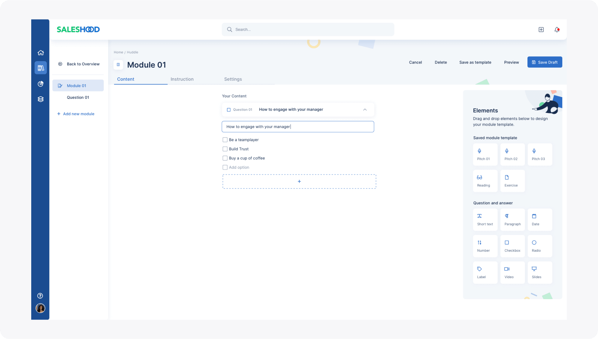Switch to the Settings tab
The height and width of the screenshot is (339, 598).
tap(233, 79)
